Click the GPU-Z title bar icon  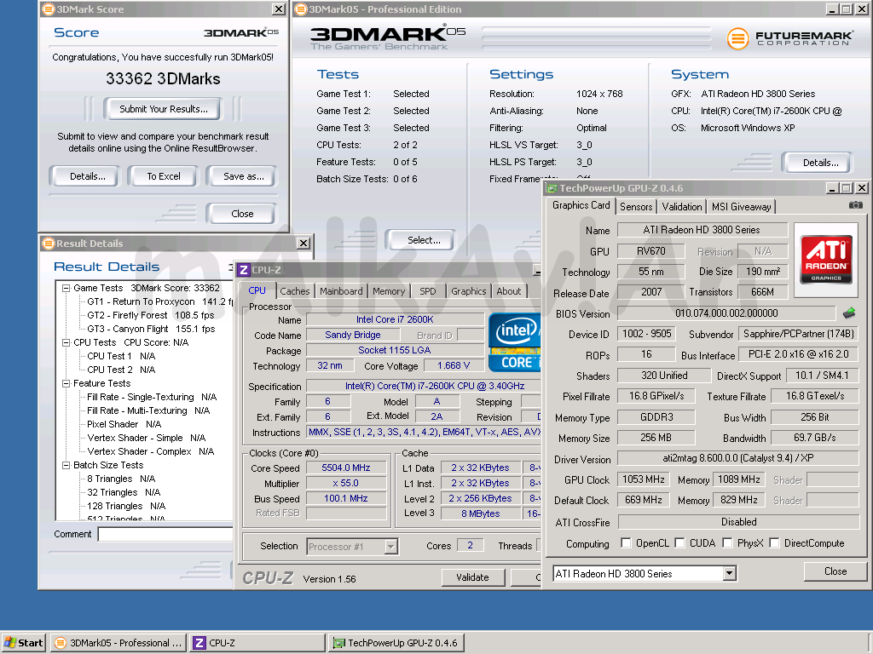[552, 188]
